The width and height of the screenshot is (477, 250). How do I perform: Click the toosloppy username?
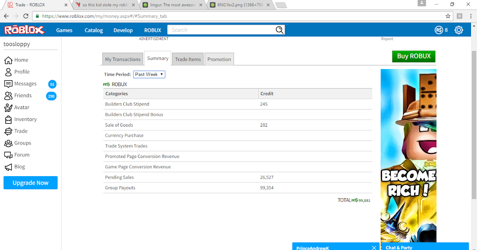point(17,44)
